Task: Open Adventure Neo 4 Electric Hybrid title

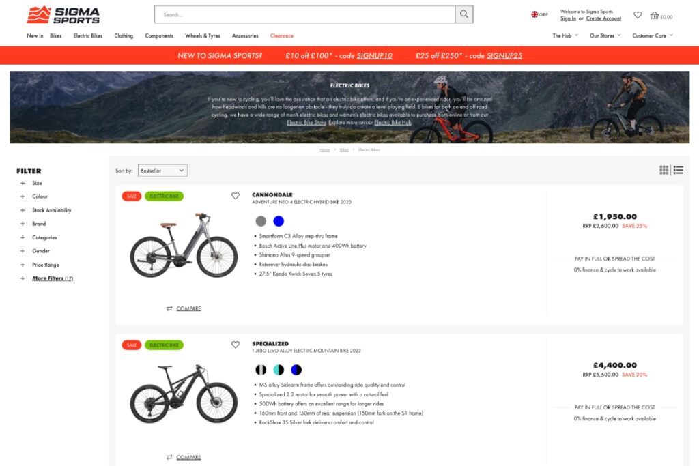Action: (x=302, y=202)
